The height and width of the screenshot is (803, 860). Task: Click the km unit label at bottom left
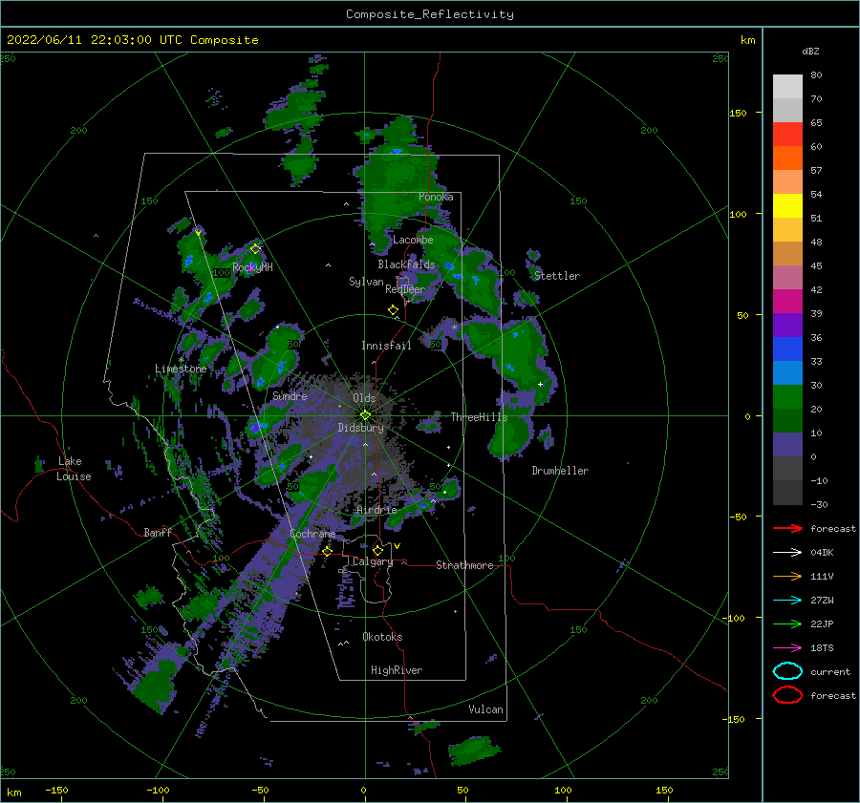[x=13, y=792]
